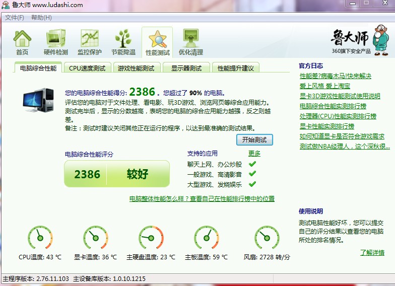Open 硬件检测 hardware detection
The image size is (395, 286).
(55, 42)
